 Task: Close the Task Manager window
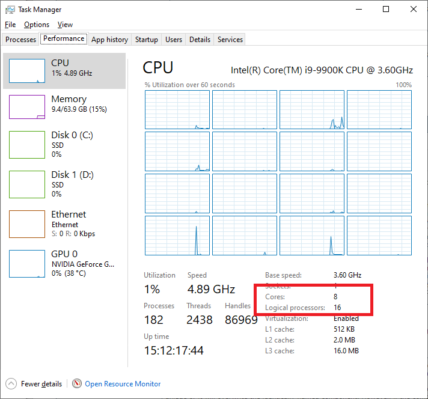point(414,9)
